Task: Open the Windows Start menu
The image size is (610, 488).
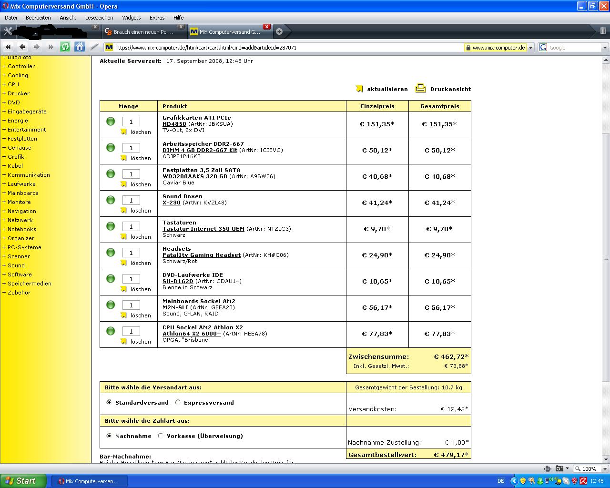Action: pos(23,481)
